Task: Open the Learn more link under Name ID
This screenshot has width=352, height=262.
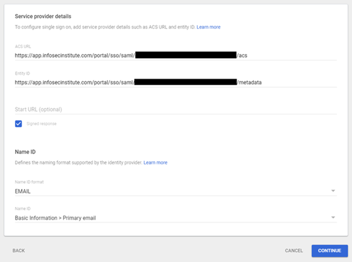Action: pos(156,162)
